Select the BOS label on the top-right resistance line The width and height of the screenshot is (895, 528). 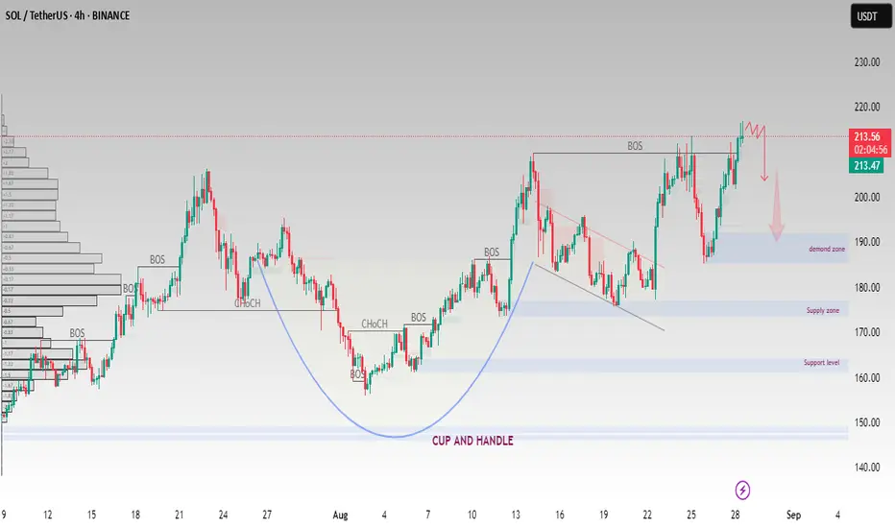[635, 146]
